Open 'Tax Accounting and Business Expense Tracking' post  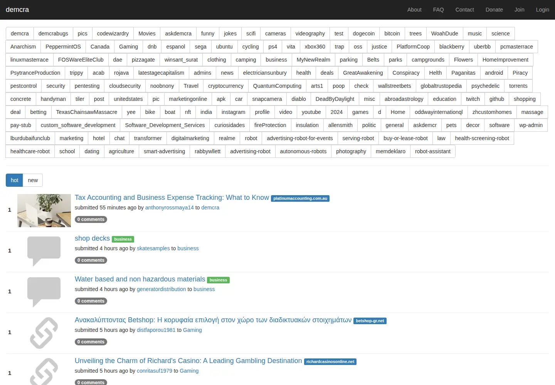pos(172,198)
